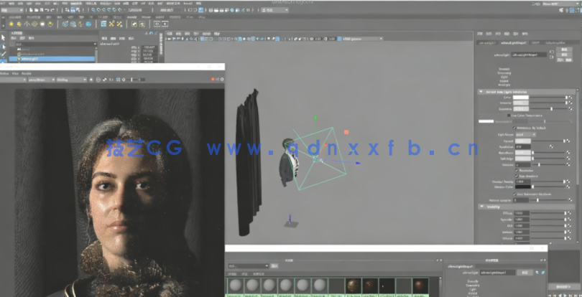This screenshot has width=582, height=297.
Task: Open the Light Shape dropdown
Action: 522,134
